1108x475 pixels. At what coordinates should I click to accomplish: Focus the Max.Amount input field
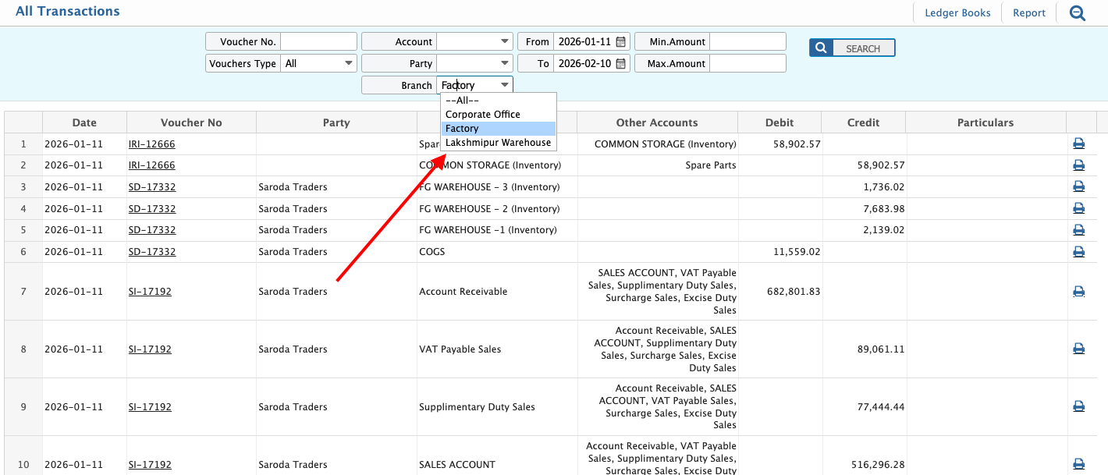(x=748, y=63)
